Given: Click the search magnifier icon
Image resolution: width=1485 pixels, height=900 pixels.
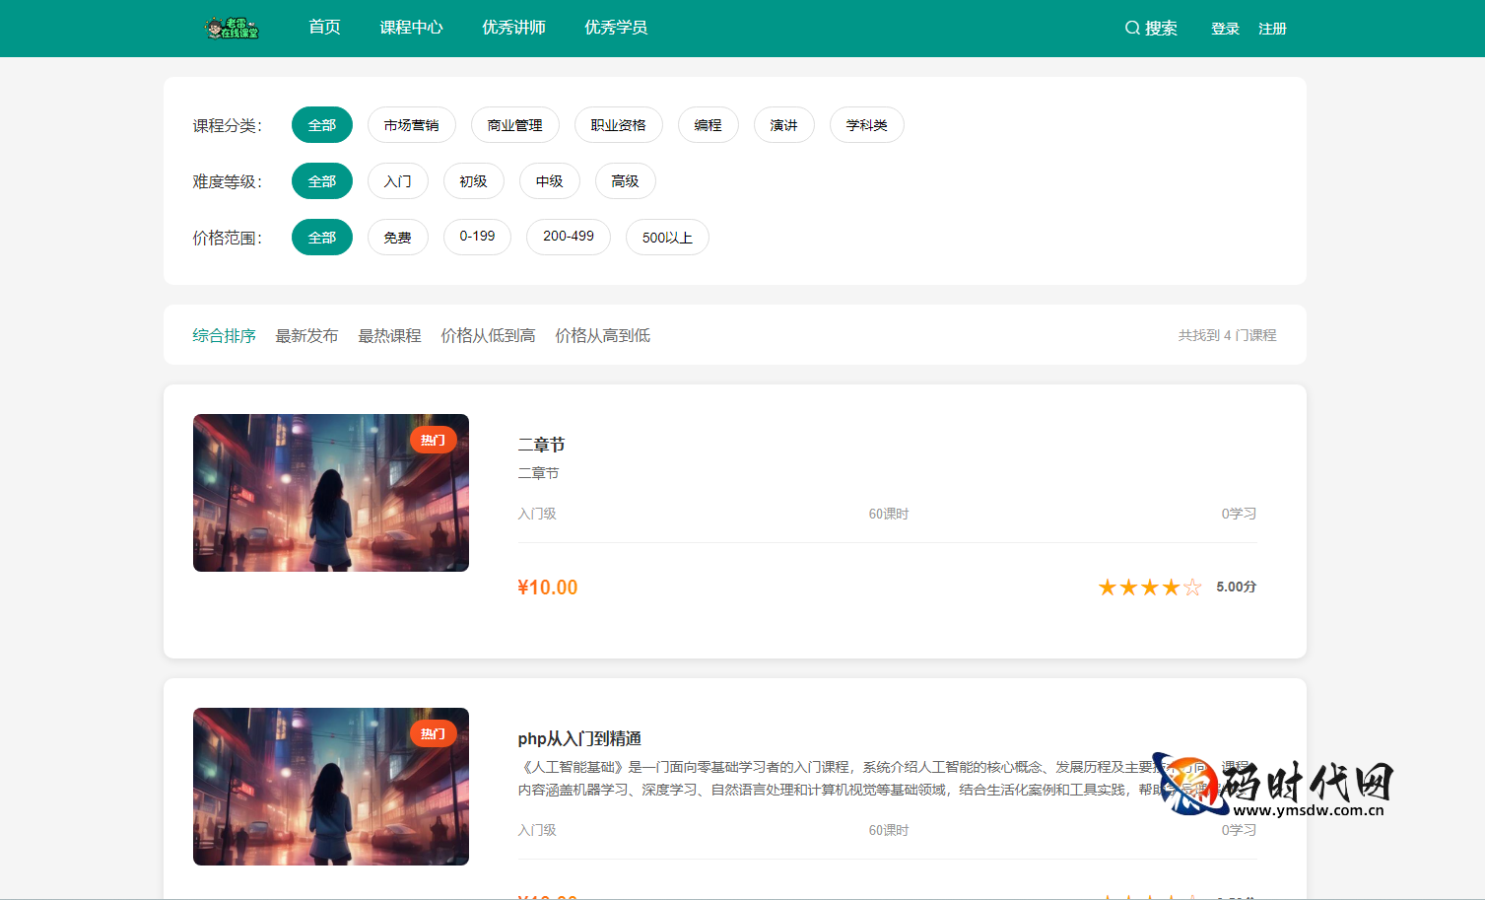Looking at the screenshot, I should coord(1132,29).
